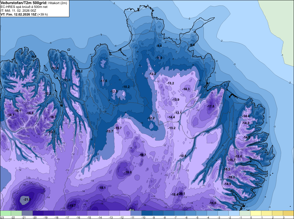Select the -12.0 temperature value
294x219 pixels.
tap(114, 91)
